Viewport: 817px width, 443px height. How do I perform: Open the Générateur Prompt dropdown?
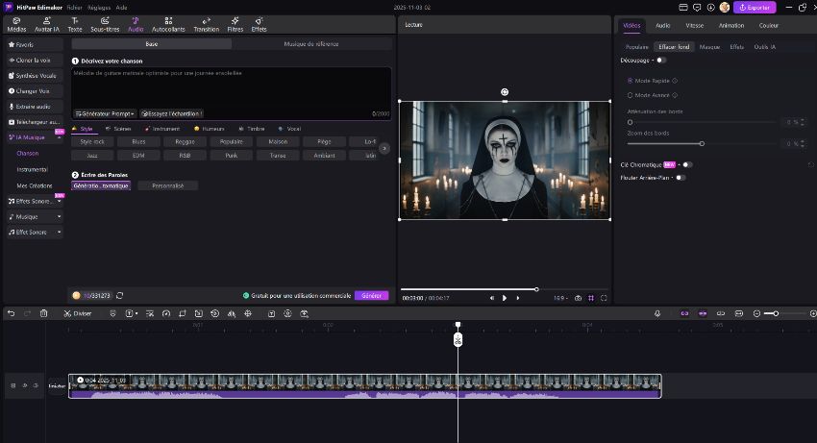105,113
